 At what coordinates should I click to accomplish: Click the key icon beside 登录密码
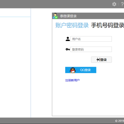[x=68, y=49]
